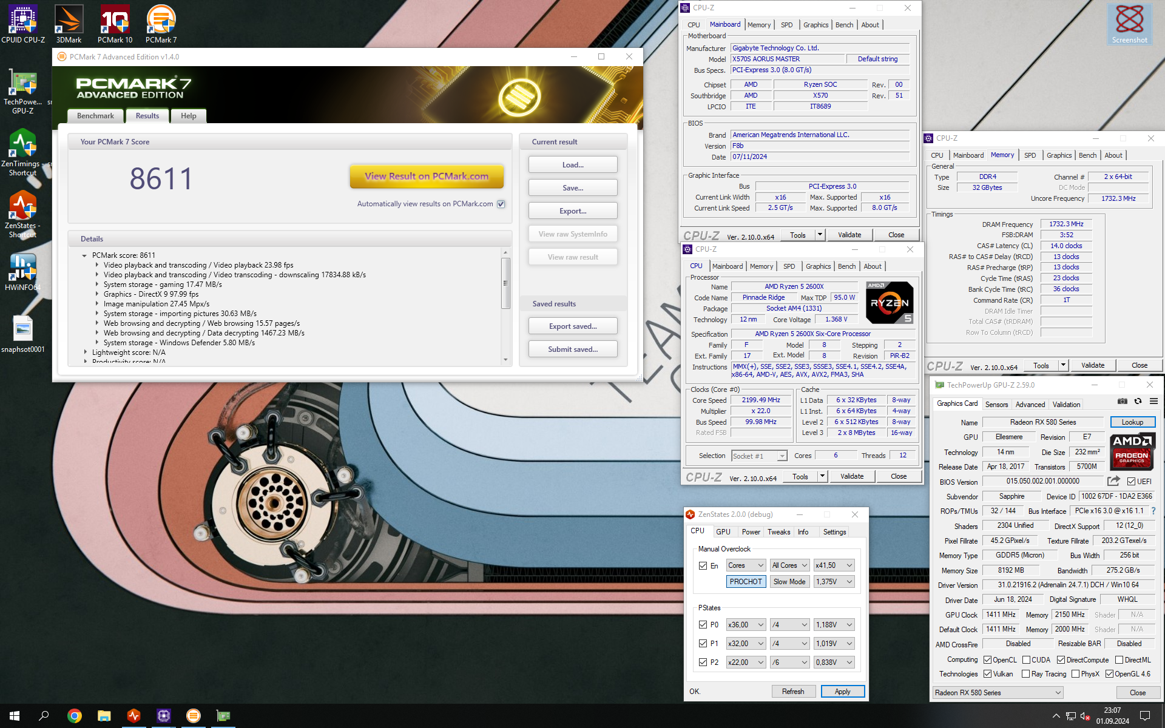This screenshot has height=728, width=1165.
Task: Switch to PCMark 7 taskbar icon
Action: tap(193, 716)
